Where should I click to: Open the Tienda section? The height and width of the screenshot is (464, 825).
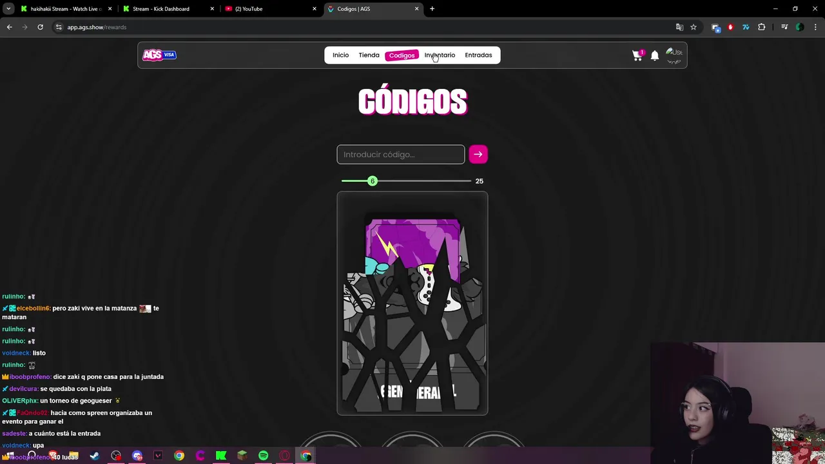click(369, 55)
